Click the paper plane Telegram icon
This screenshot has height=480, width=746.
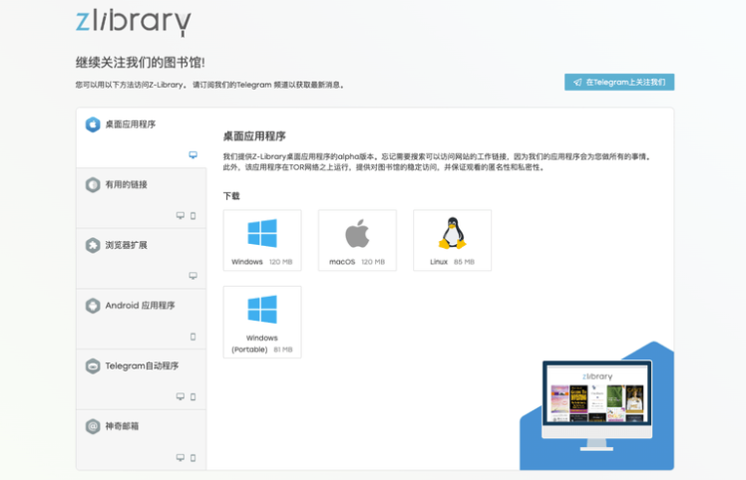(577, 83)
